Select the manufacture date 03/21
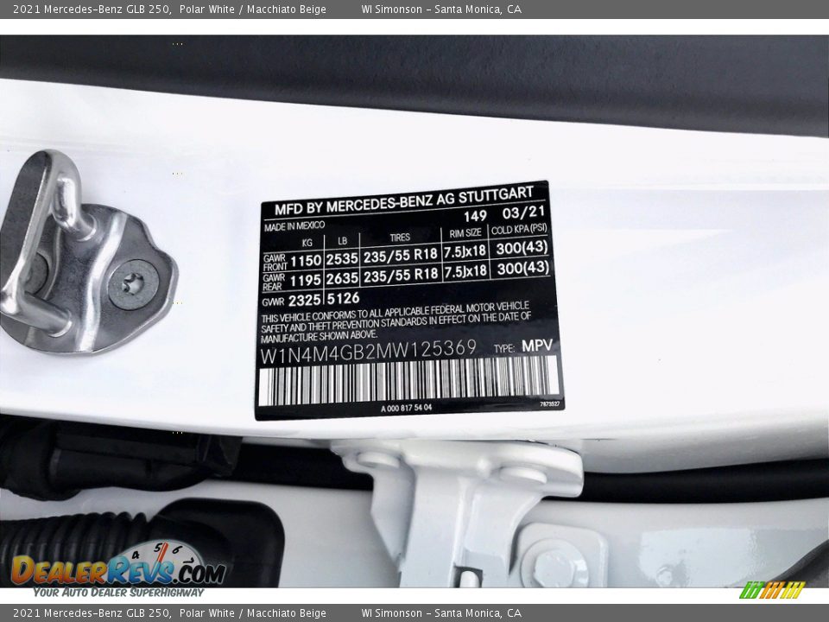 (523, 213)
